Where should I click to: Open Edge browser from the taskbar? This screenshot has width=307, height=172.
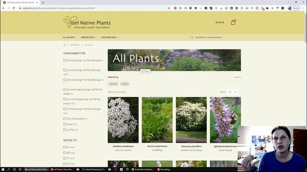click(127, 170)
